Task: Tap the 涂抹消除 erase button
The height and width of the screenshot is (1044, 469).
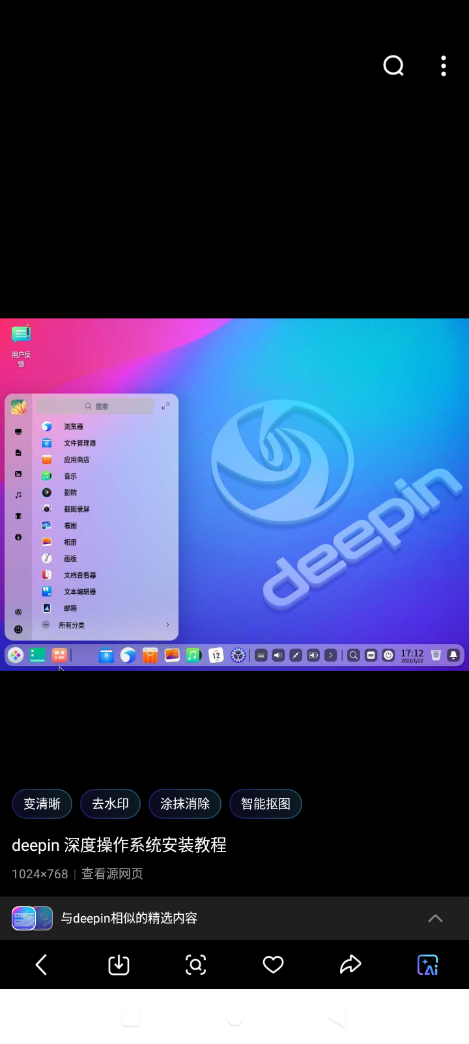Action: [x=185, y=804]
